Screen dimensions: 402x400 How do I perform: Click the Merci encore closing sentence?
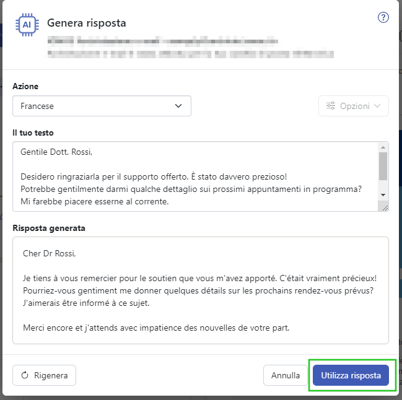156,328
